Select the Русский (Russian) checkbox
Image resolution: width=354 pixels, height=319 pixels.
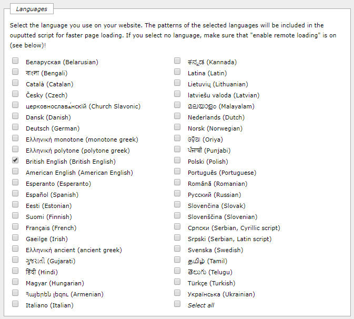point(177,193)
